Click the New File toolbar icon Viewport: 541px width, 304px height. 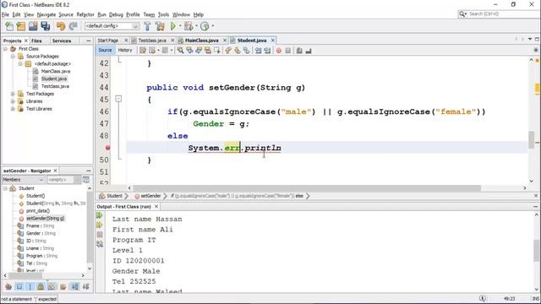pos(9,26)
